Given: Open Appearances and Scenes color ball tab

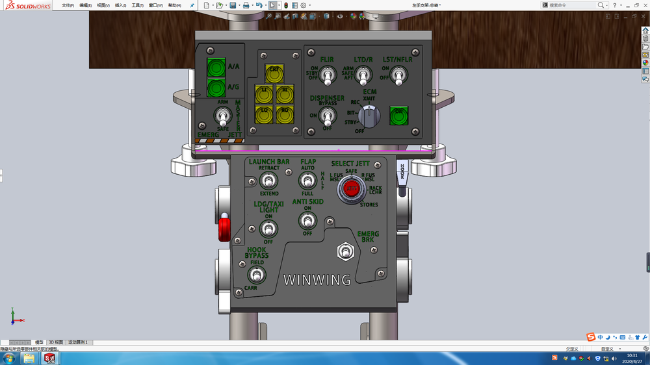Looking at the screenshot, I should point(645,62).
